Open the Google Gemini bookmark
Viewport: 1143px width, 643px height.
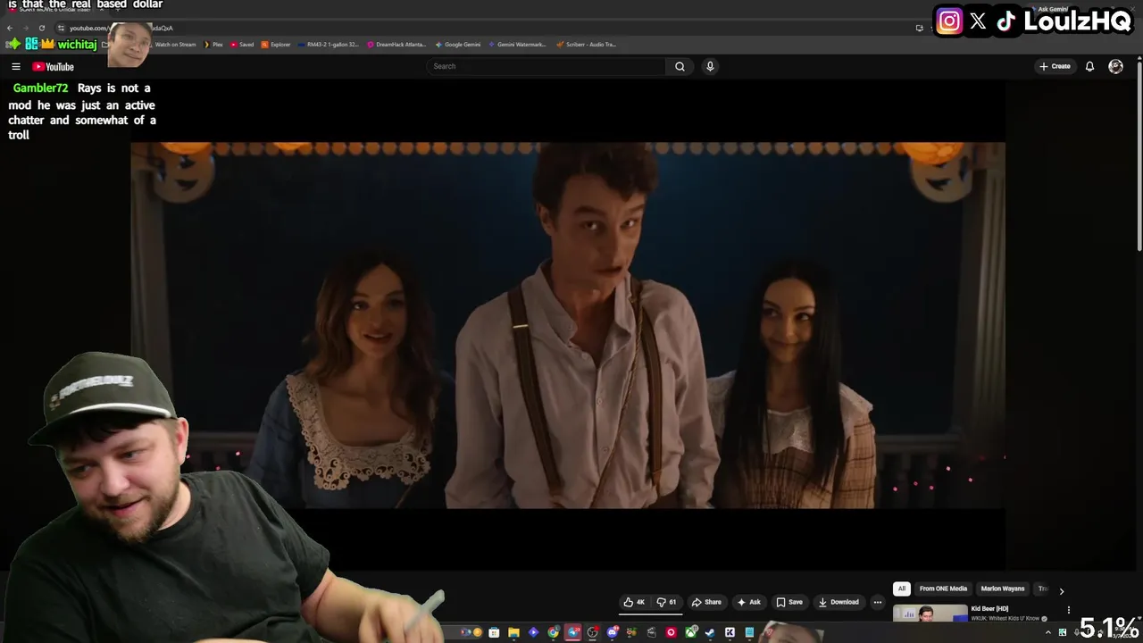coord(458,45)
